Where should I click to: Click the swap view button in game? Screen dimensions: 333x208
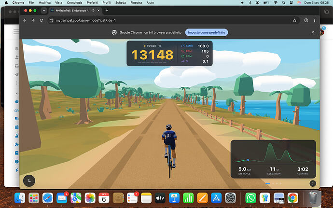point(29,180)
